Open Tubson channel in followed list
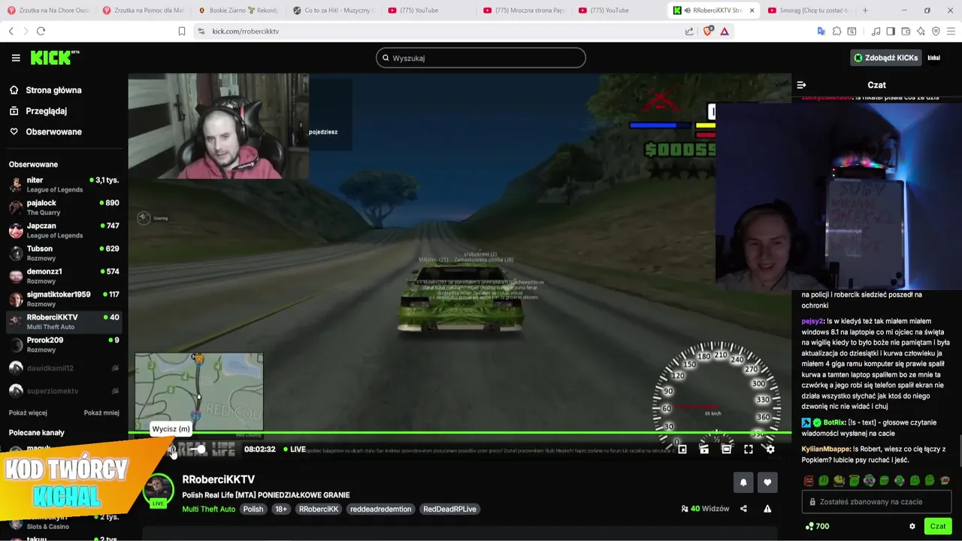 pos(64,253)
